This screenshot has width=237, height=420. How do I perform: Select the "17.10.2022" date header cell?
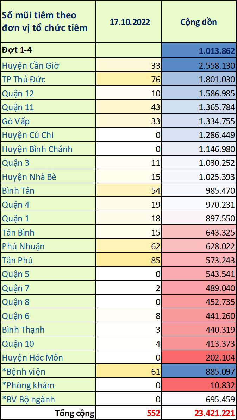pos(130,22)
